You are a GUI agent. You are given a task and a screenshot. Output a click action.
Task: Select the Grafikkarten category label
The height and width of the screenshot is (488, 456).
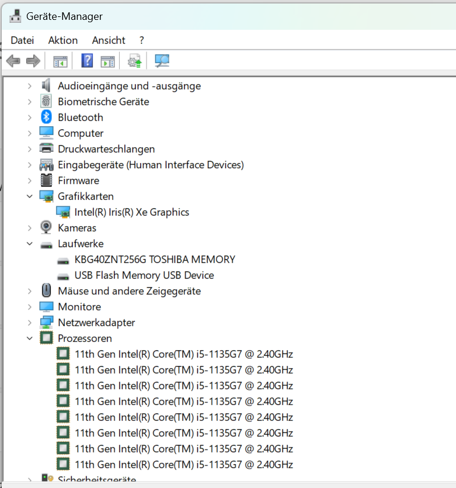tap(86, 196)
